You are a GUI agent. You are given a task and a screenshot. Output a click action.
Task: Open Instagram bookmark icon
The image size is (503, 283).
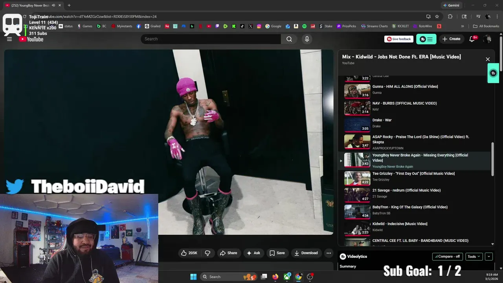pos(259,26)
